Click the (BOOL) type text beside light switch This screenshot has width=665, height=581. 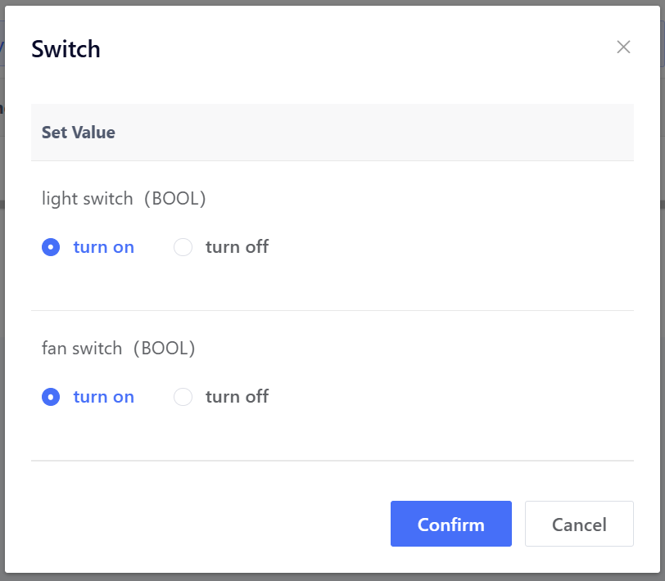click(174, 199)
